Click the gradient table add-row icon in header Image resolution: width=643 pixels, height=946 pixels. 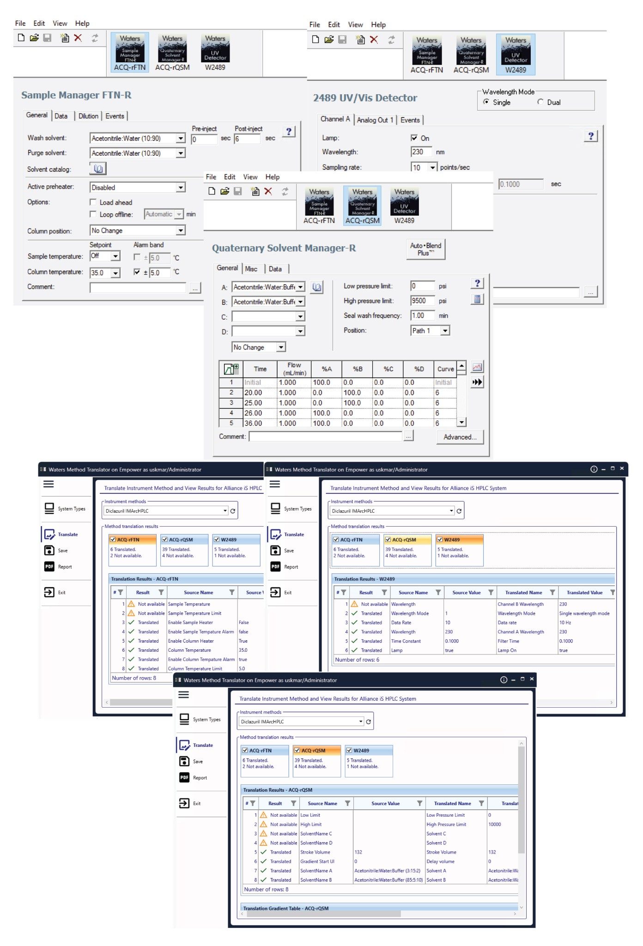tap(231, 369)
